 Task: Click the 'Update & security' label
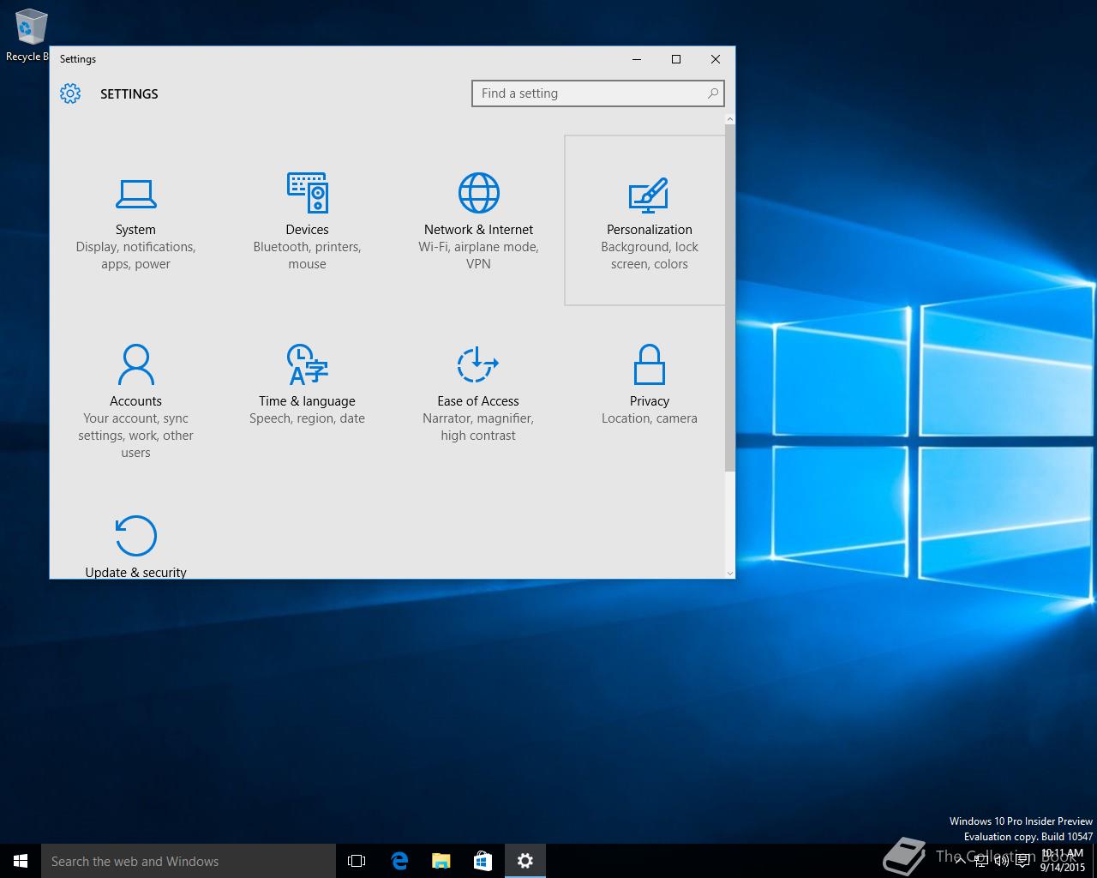tap(135, 573)
